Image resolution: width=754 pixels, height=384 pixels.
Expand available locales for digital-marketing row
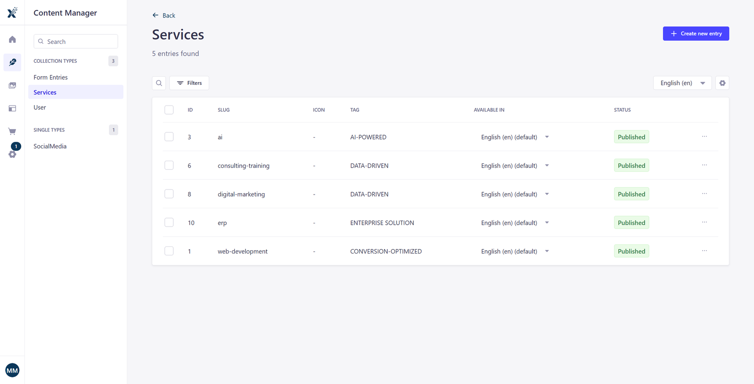547,194
